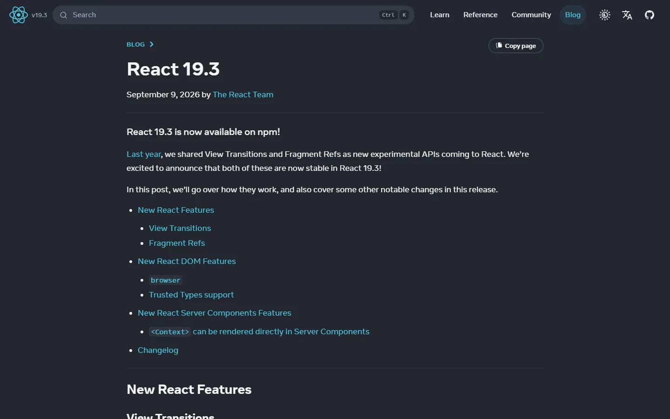This screenshot has height=419, width=670.
Task: Click the React 19.3 page title
Action: point(173,69)
